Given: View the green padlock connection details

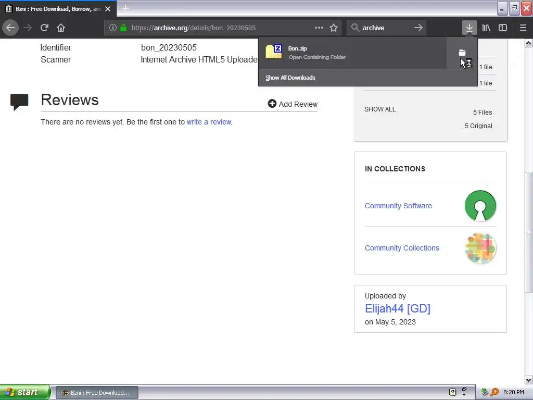Looking at the screenshot, I should coord(123,28).
